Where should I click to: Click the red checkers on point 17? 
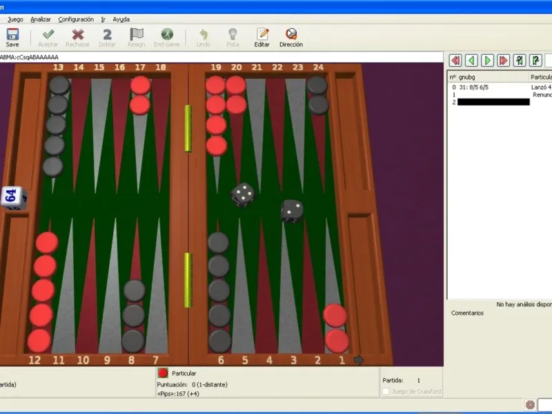coord(140,95)
